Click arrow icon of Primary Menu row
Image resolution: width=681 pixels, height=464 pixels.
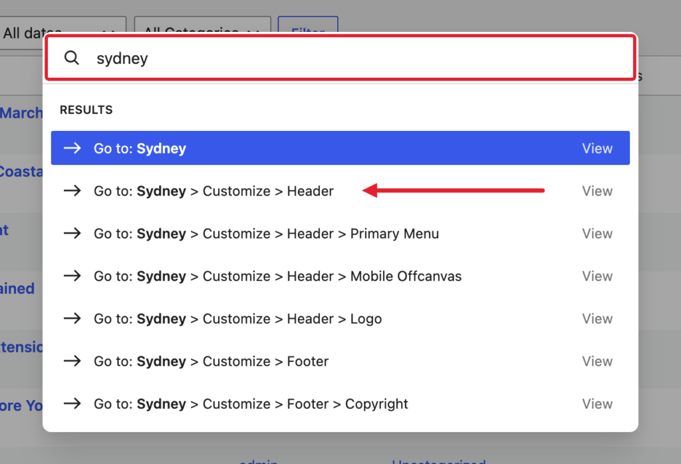72,233
